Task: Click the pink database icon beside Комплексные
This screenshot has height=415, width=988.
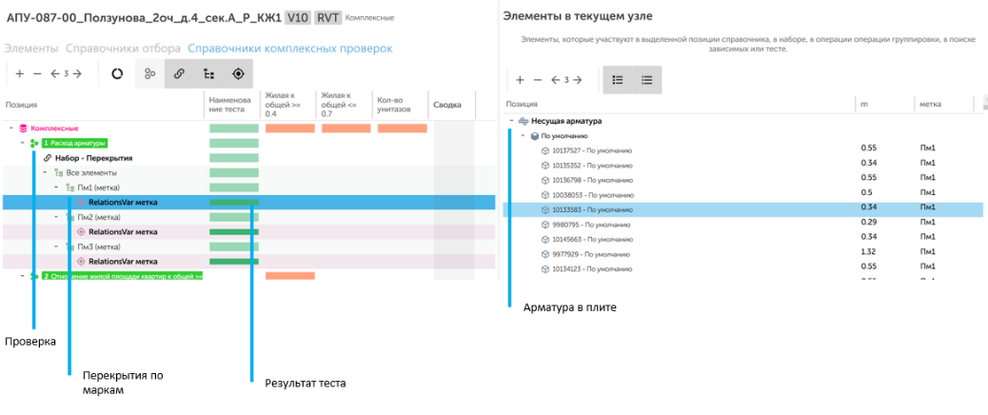Action: (23, 128)
